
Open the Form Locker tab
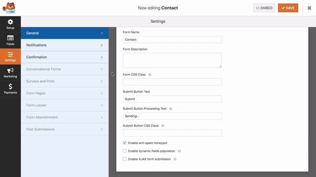tap(65, 105)
